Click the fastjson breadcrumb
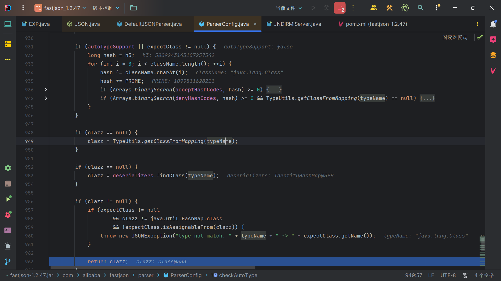 point(119,275)
